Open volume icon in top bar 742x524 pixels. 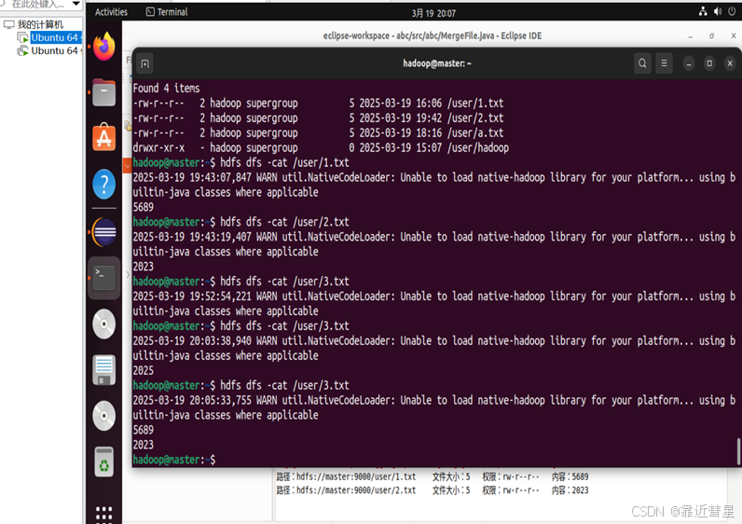coord(718,12)
